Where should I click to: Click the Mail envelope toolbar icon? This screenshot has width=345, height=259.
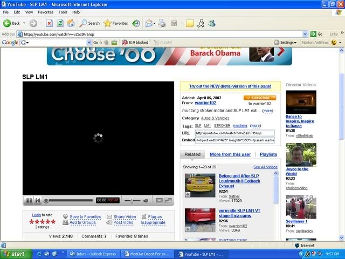click(149, 23)
